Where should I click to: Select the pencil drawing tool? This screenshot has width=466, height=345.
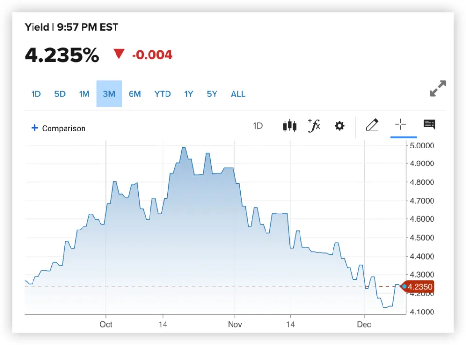372,125
